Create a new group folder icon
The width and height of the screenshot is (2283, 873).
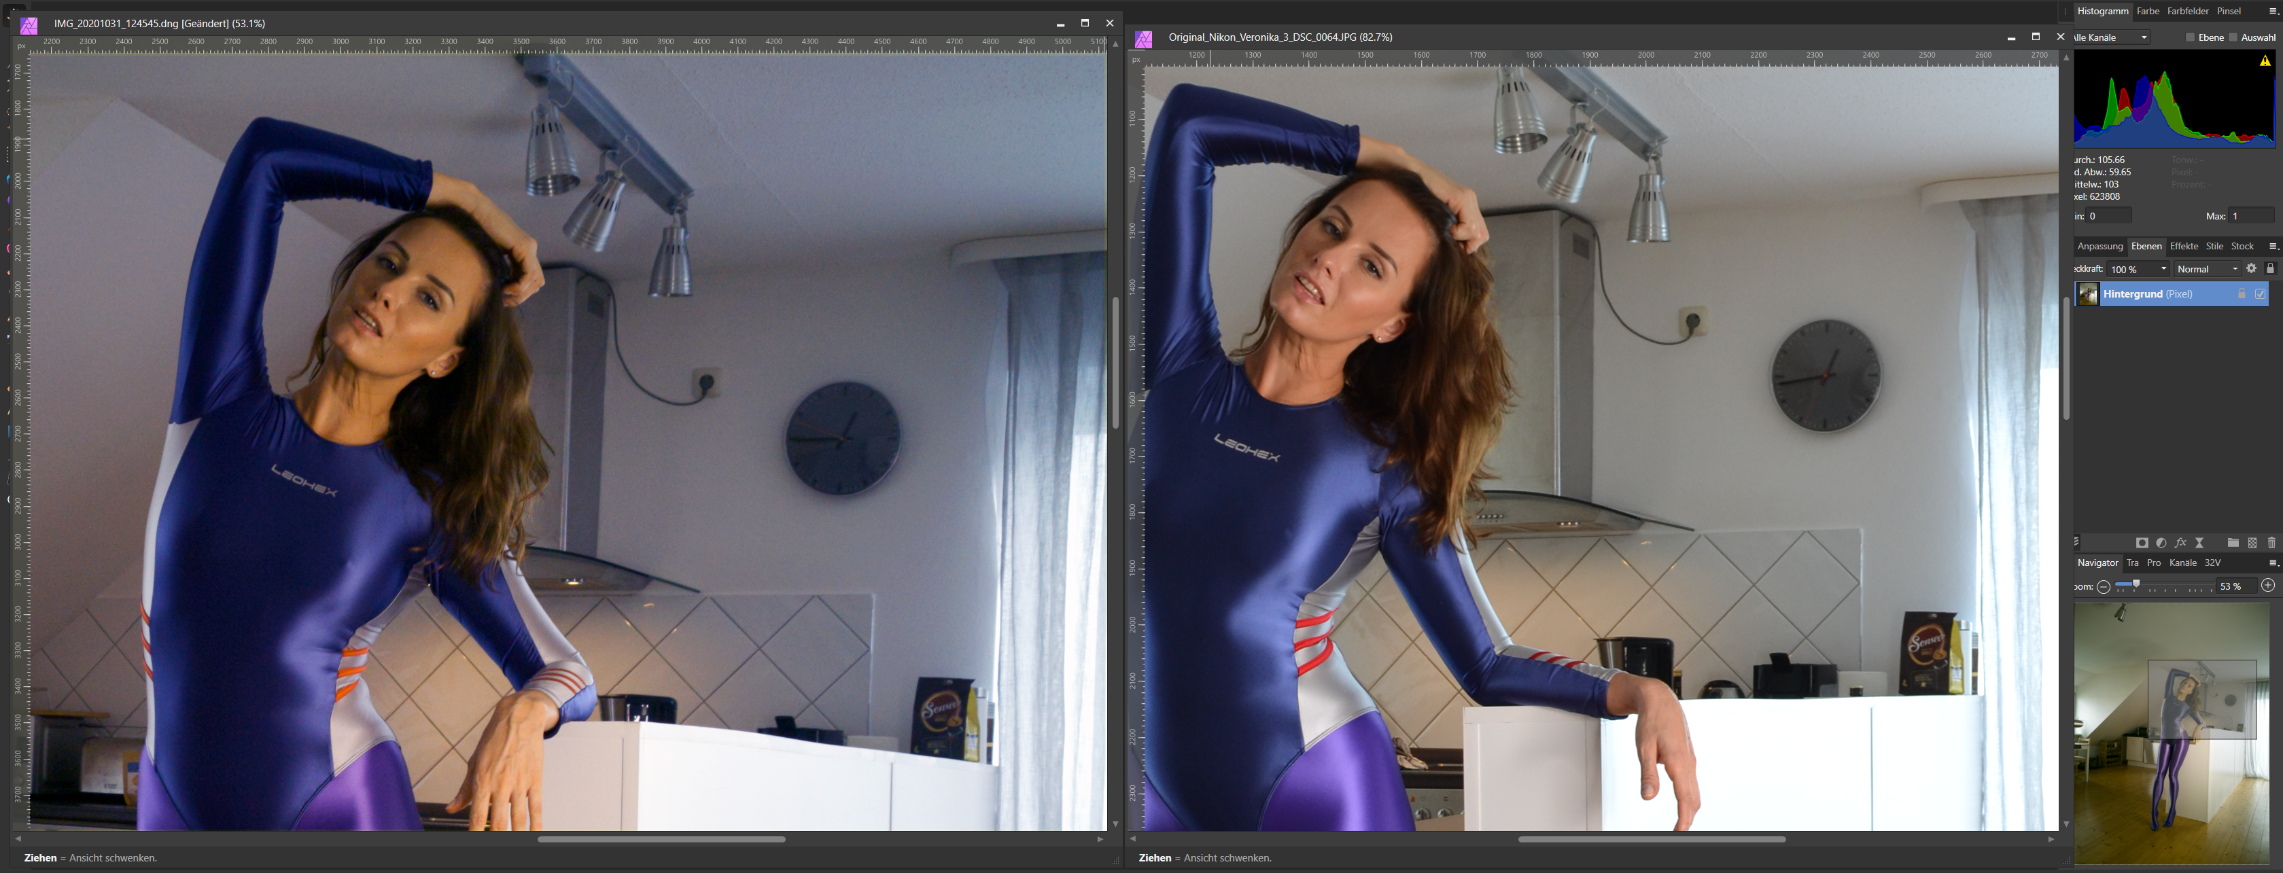point(2233,542)
